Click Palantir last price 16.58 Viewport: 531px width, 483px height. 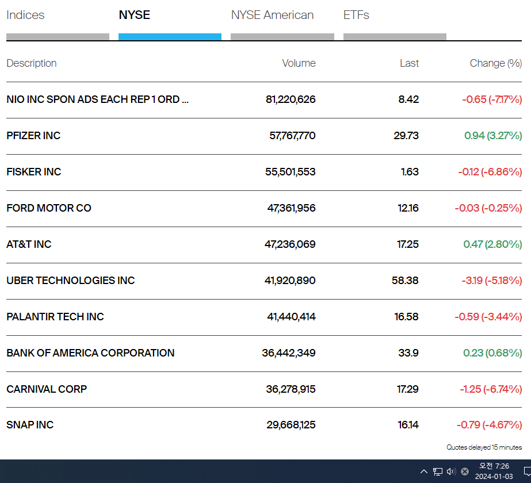[x=406, y=317]
